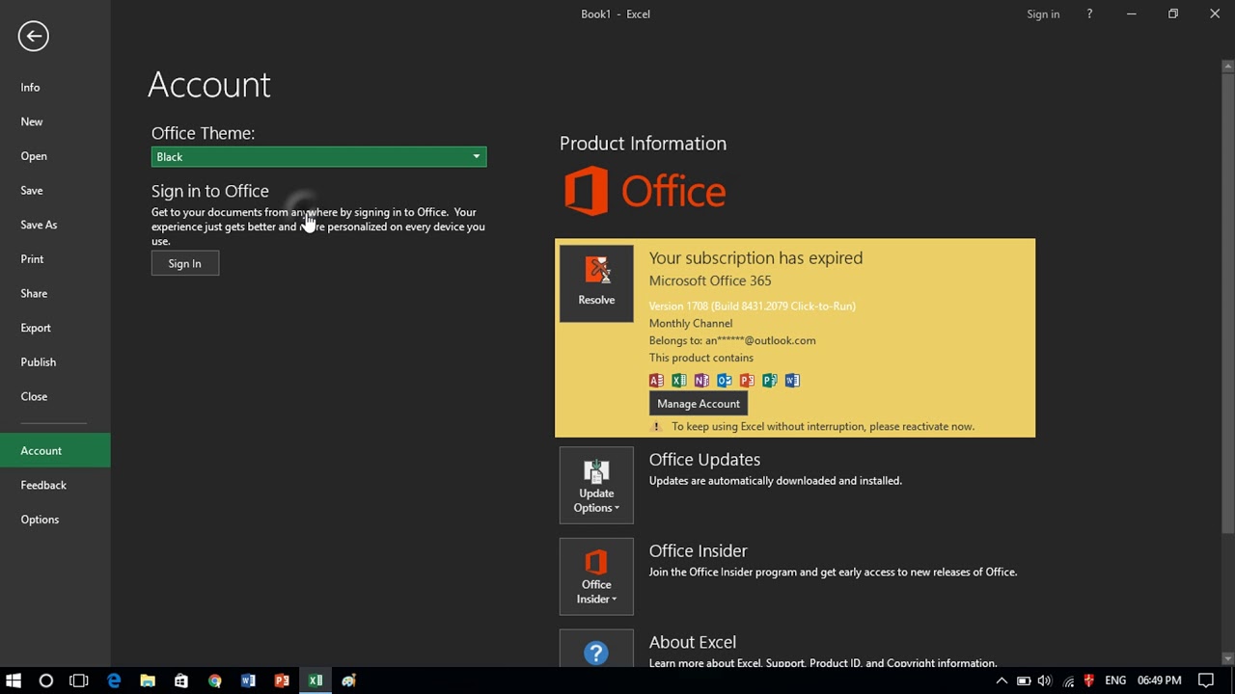The height and width of the screenshot is (694, 1235).
Task: Click the Publisher icon in product list
Action: coord(770,381)
